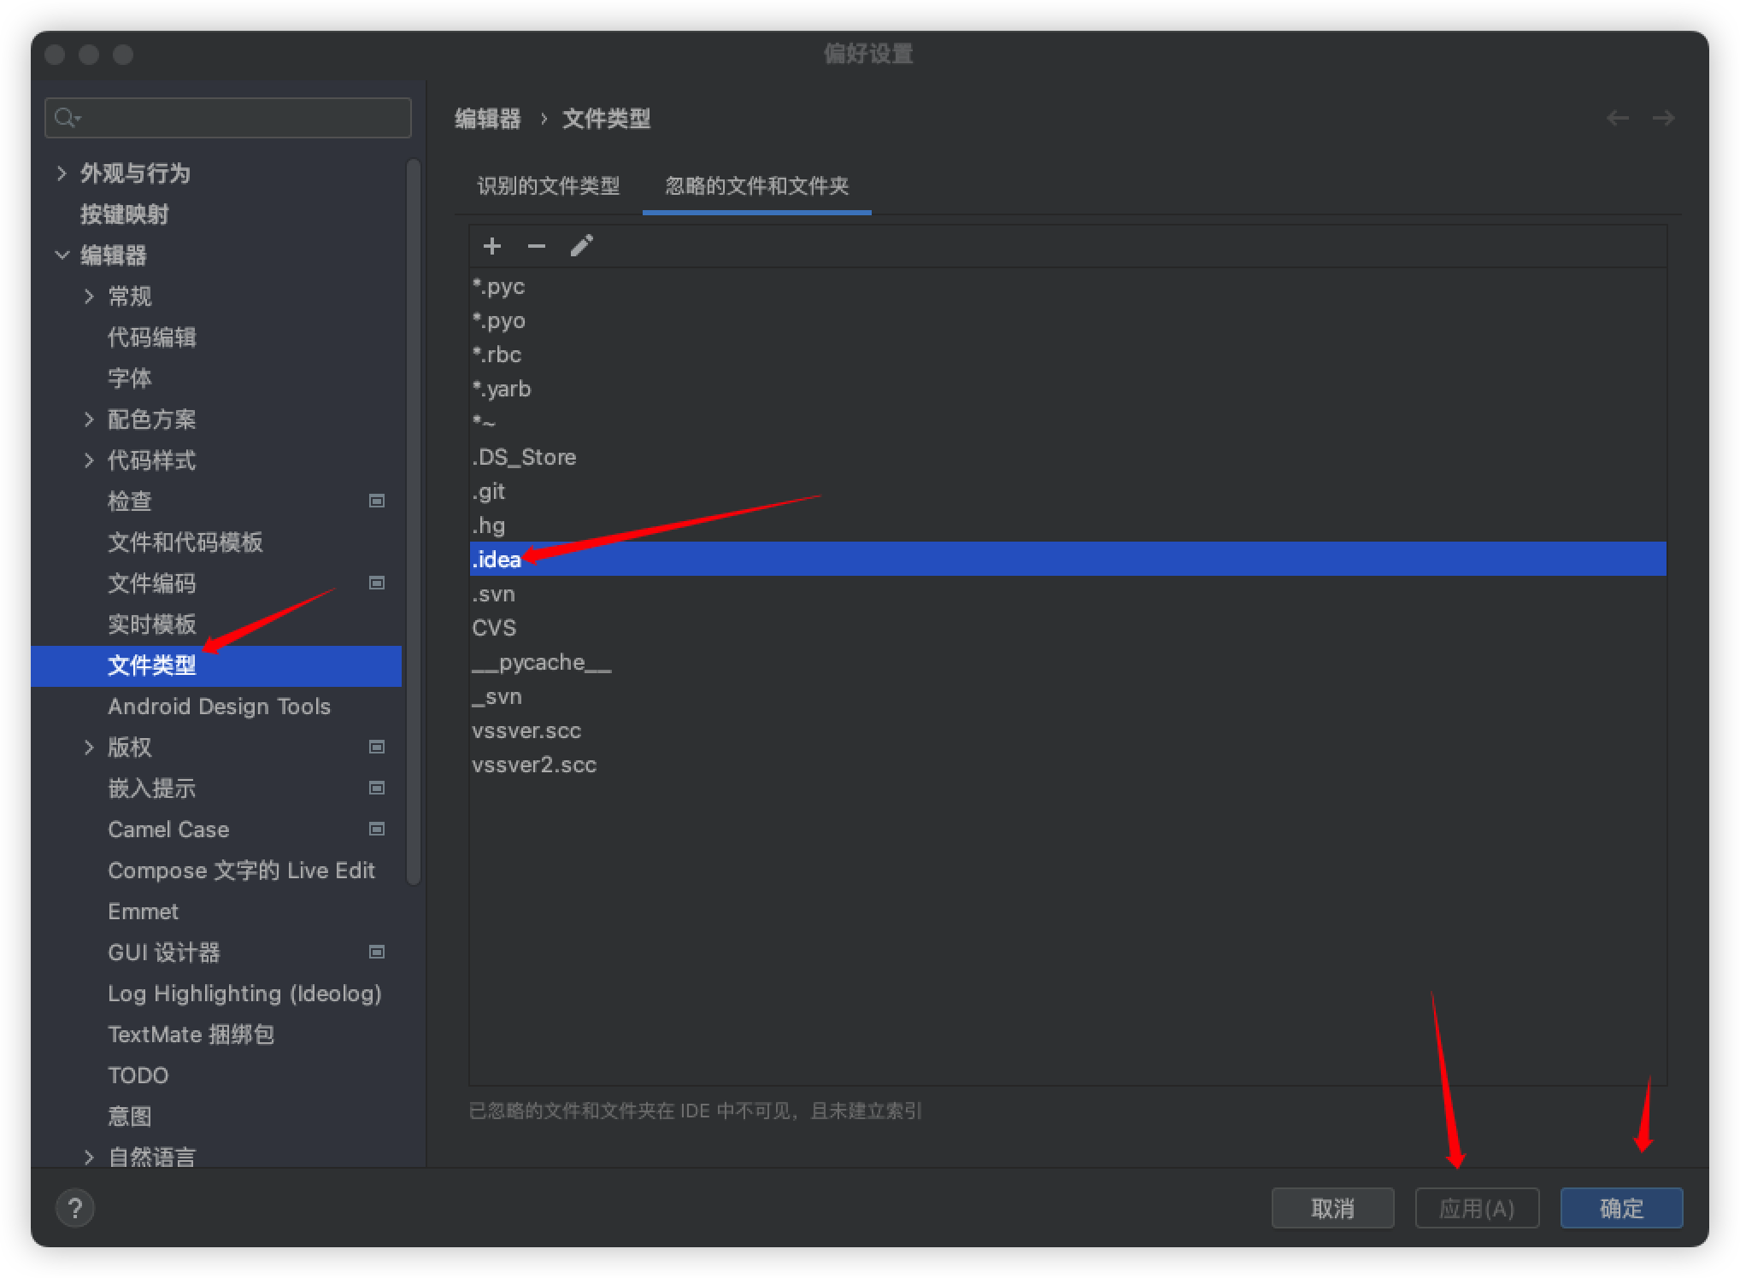The width and height of the screenshot is (1740, 1278).
Task: Expand the 代码样式 section
Action: coord(89,460)
